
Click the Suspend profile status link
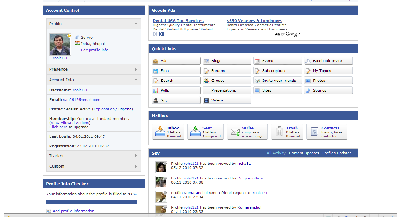click(124, 109)
